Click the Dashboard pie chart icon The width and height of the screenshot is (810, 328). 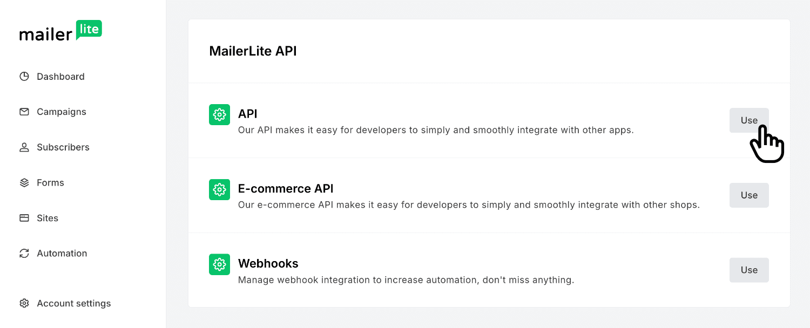(24, 77)
